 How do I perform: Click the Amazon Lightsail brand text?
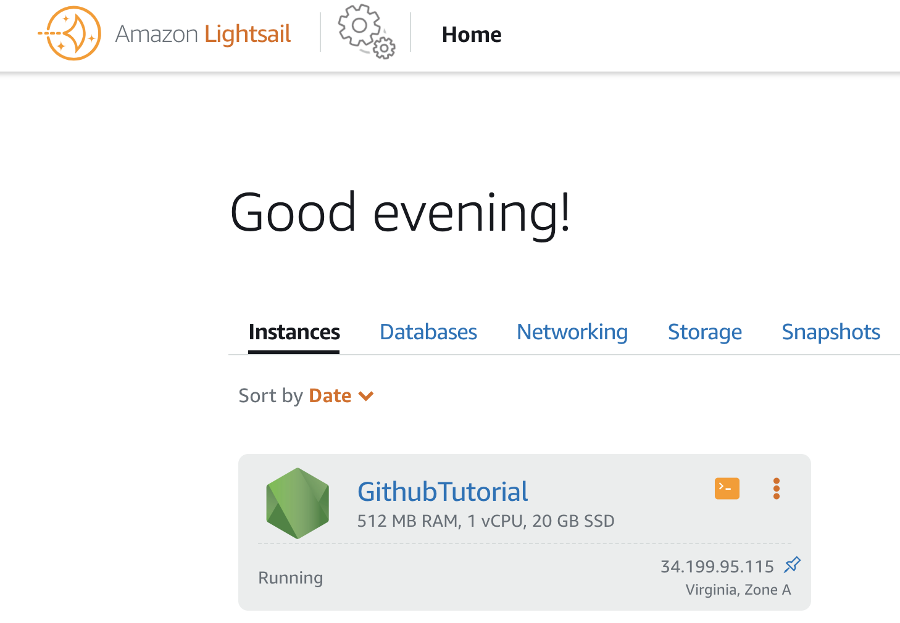coord(202,35)
